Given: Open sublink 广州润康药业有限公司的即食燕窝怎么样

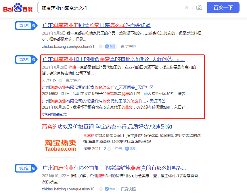Looking at the screenshot, I should tap(97, 87).
